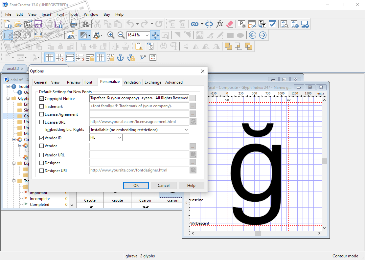Switch to the Validation tab
365x260 pixels.
pyautogui.click(x=132, y=82)
